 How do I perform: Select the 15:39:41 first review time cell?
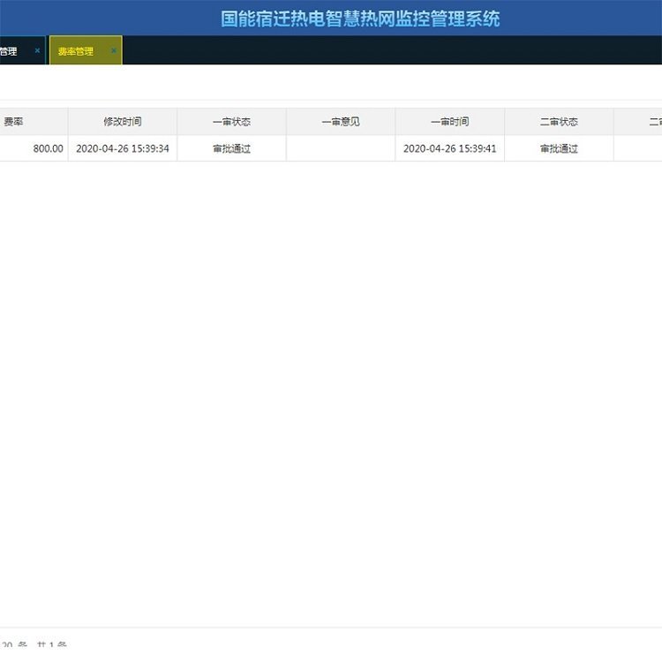[x=449, y=148]
